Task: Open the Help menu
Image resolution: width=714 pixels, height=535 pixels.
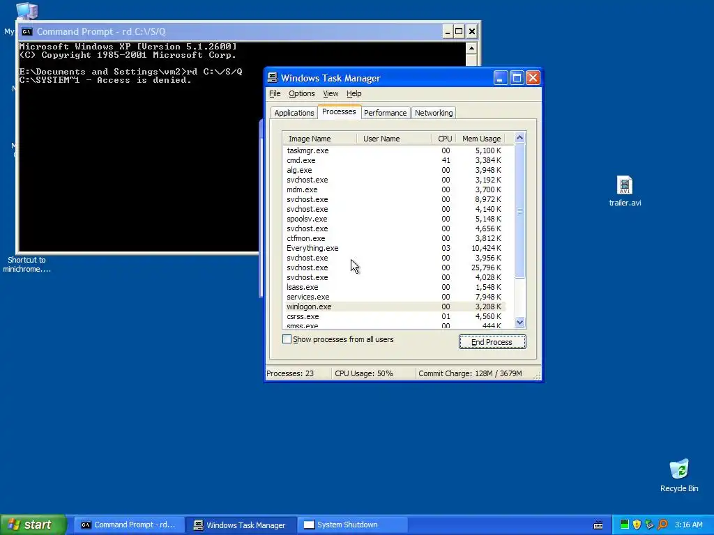Action: [x=354, y=93]
